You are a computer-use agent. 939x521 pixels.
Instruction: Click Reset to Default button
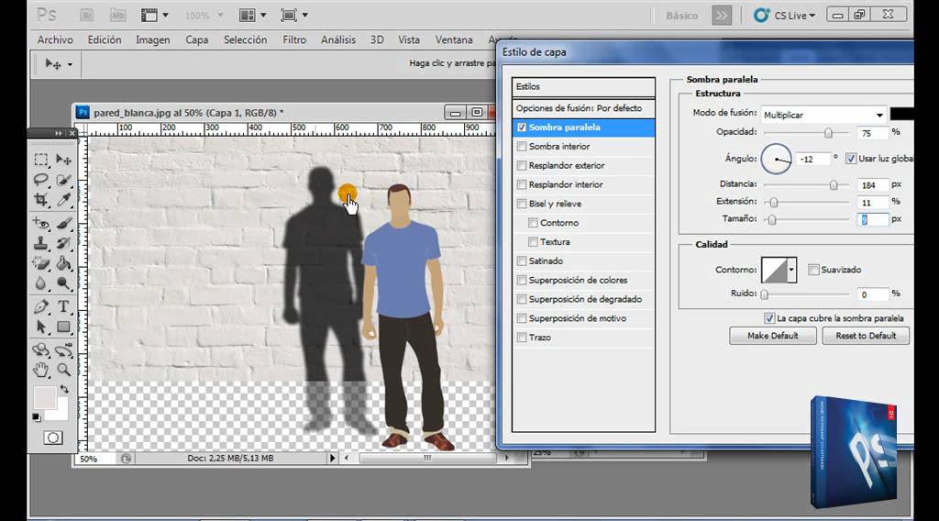[x=866, y=336]
